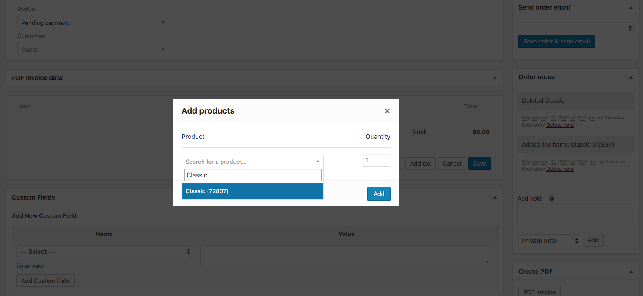Screen dimensions: 643x296
Task: Click the help icon beside Add note
Action: point(551,199)
